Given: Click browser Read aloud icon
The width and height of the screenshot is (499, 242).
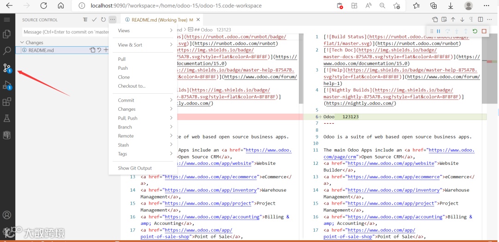Looking at the screenshot, I should pyautogui.click(x=369, y=6).
